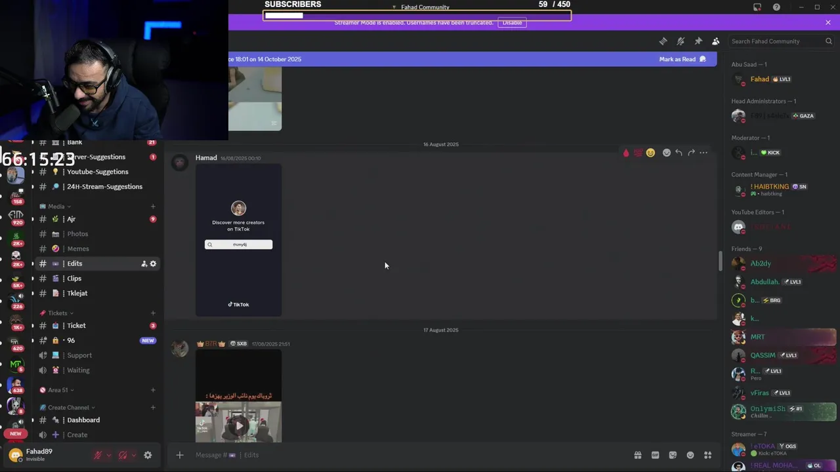The width and height of the screenshot is (840, 472).
Task: Add a channel in Media category
Action: (x=153, y=206)
